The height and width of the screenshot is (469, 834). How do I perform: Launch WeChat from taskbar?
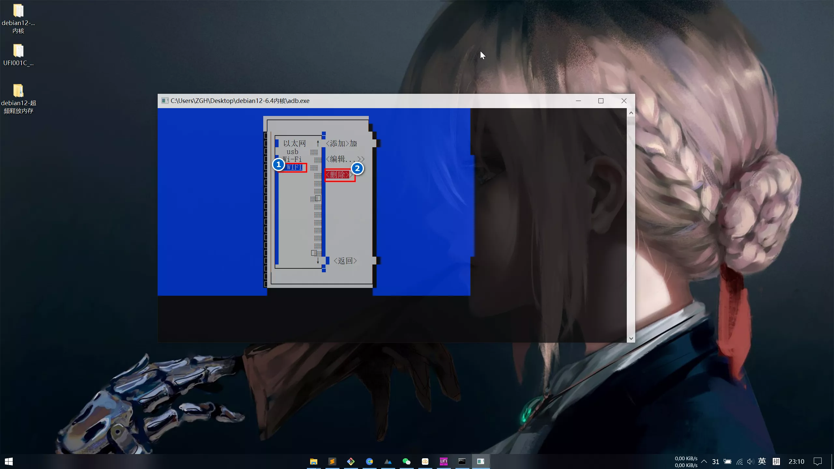click(x=406, y=461)
